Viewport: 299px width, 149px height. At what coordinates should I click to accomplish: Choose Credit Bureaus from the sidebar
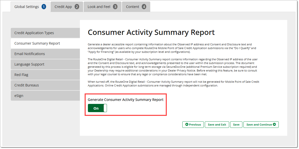(45, 85)
